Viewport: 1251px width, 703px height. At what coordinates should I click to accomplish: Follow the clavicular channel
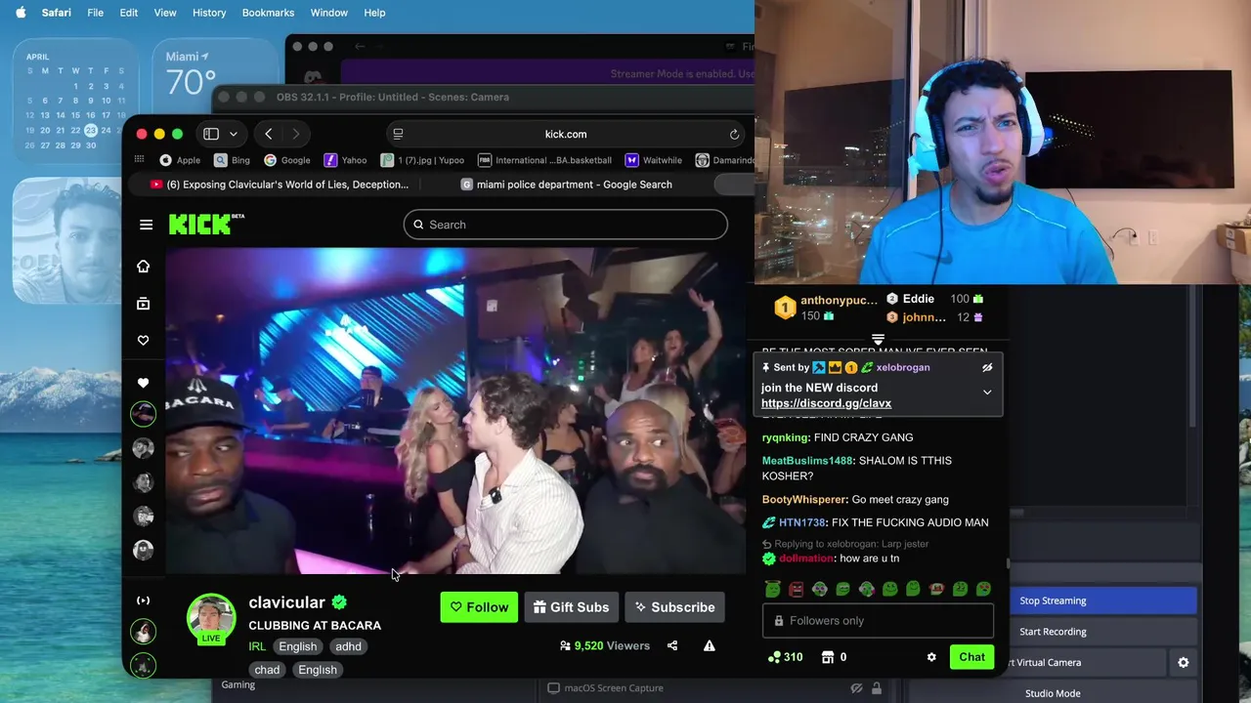point(479,607)
